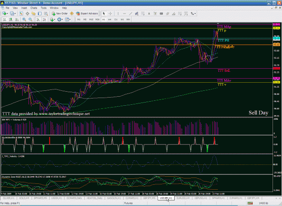Image resolution: width=282 pixels, height=206 pixels.
Task: Zoom in on the chart
Action: pos(24,19)
